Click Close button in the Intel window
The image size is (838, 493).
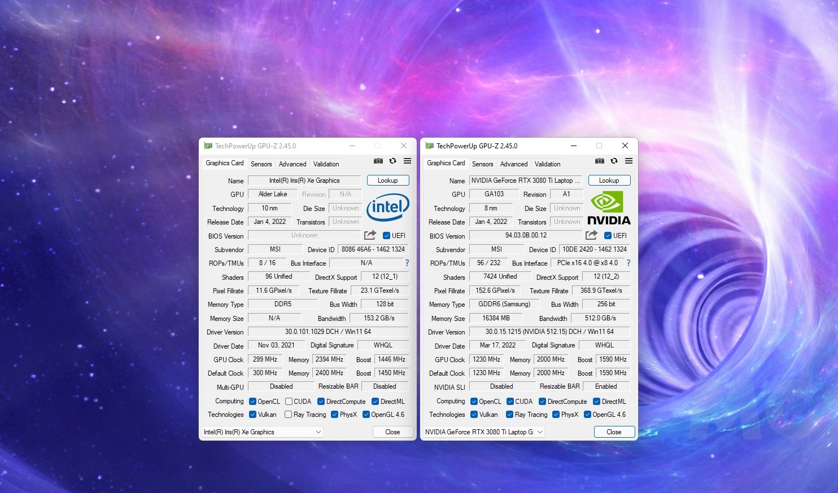tap(392, 432)
